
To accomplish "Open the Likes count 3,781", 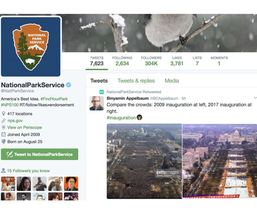I will click(177, 61).
